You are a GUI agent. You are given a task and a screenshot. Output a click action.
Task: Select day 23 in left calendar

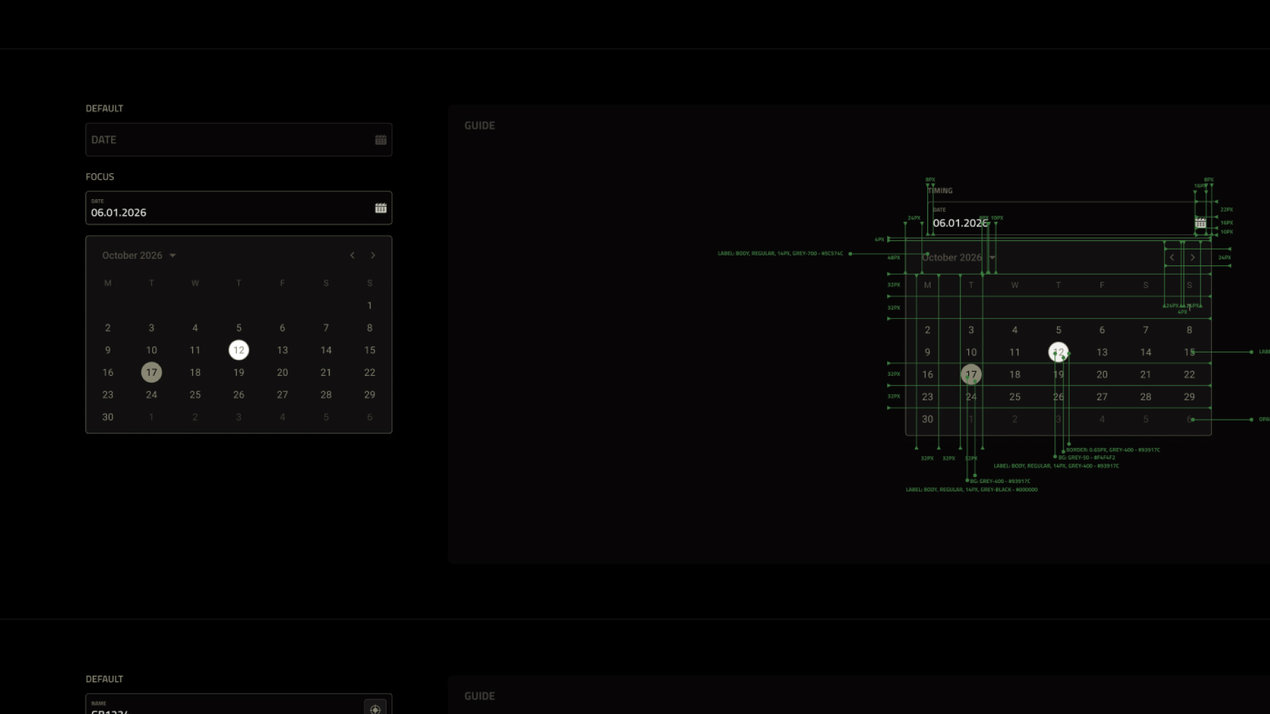pyautogui.click(x=108, y=395)
